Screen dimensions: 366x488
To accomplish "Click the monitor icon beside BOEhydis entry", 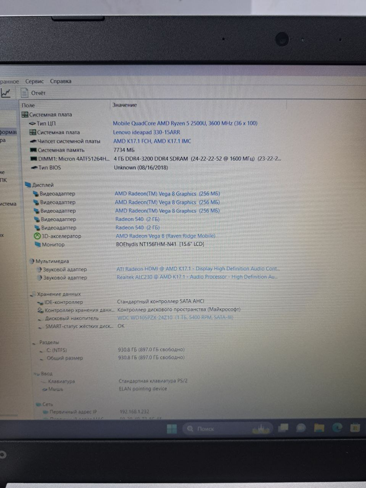I will [38, 245].
